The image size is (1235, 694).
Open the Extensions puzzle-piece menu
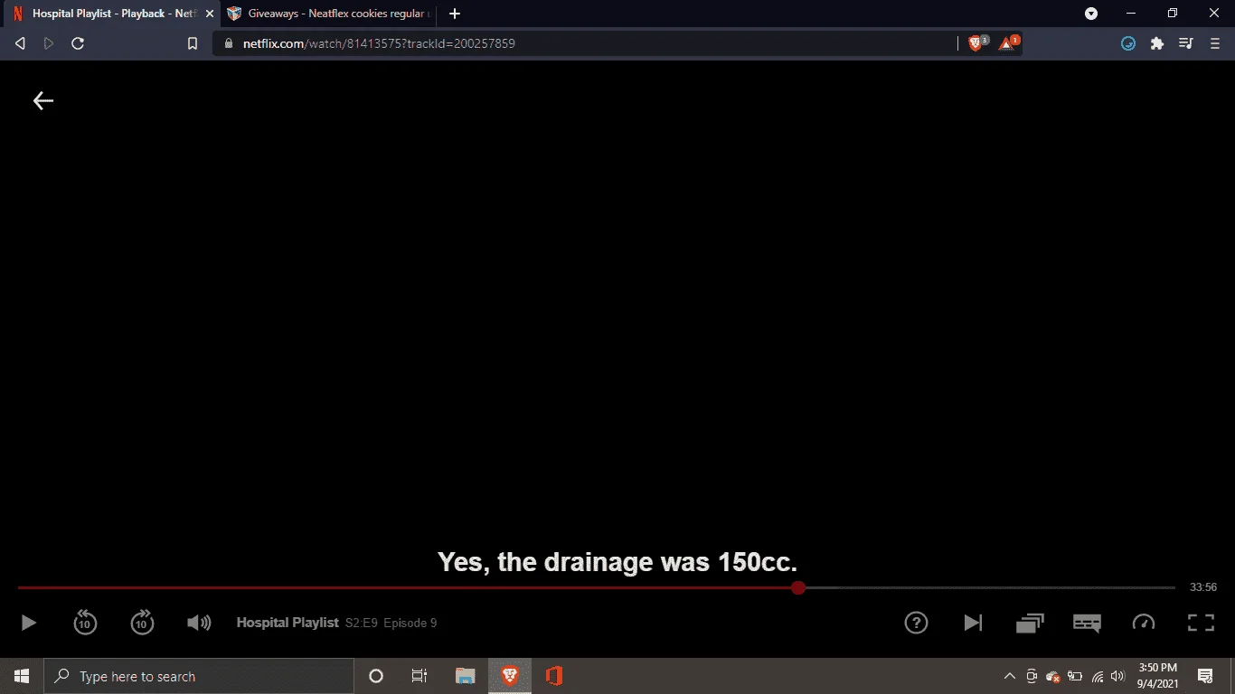1157,43
